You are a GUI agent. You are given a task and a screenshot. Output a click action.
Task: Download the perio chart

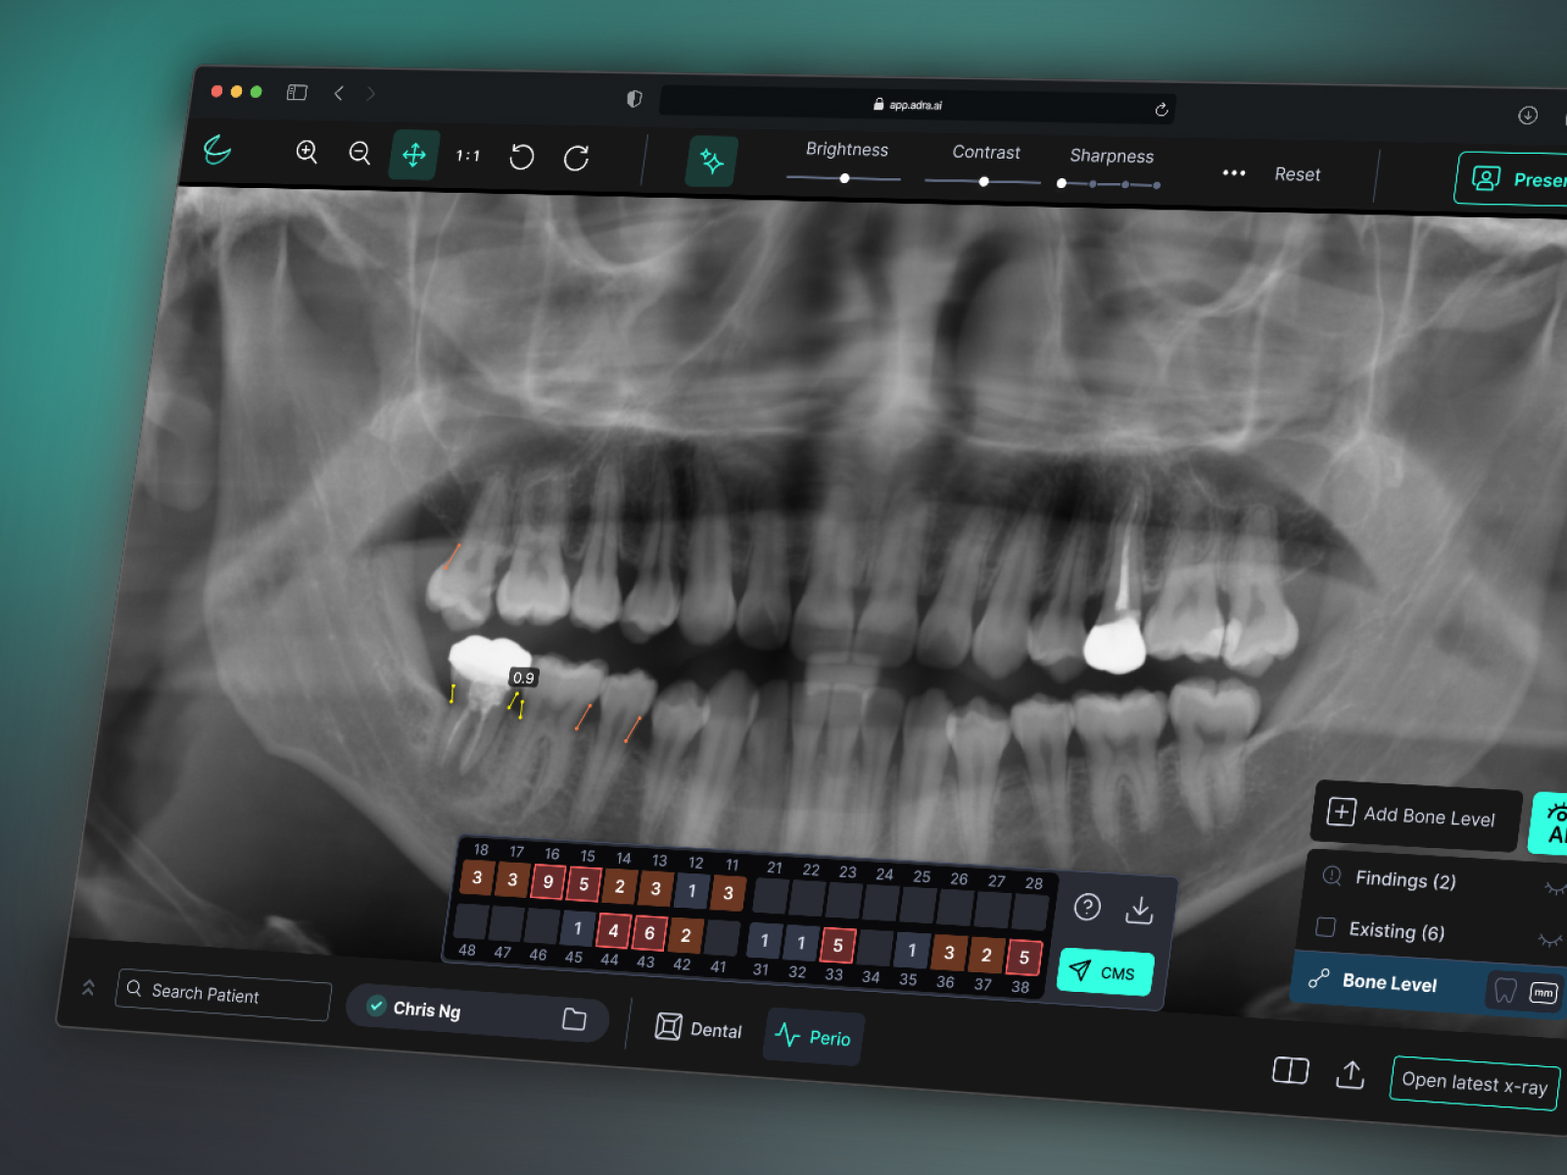point(1139,911)
